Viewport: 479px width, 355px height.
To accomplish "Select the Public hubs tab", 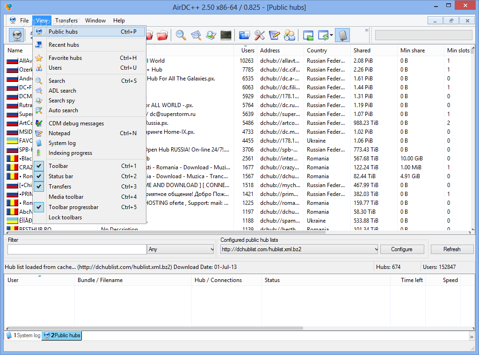I will pyautogui.click(x=62, y=335).
